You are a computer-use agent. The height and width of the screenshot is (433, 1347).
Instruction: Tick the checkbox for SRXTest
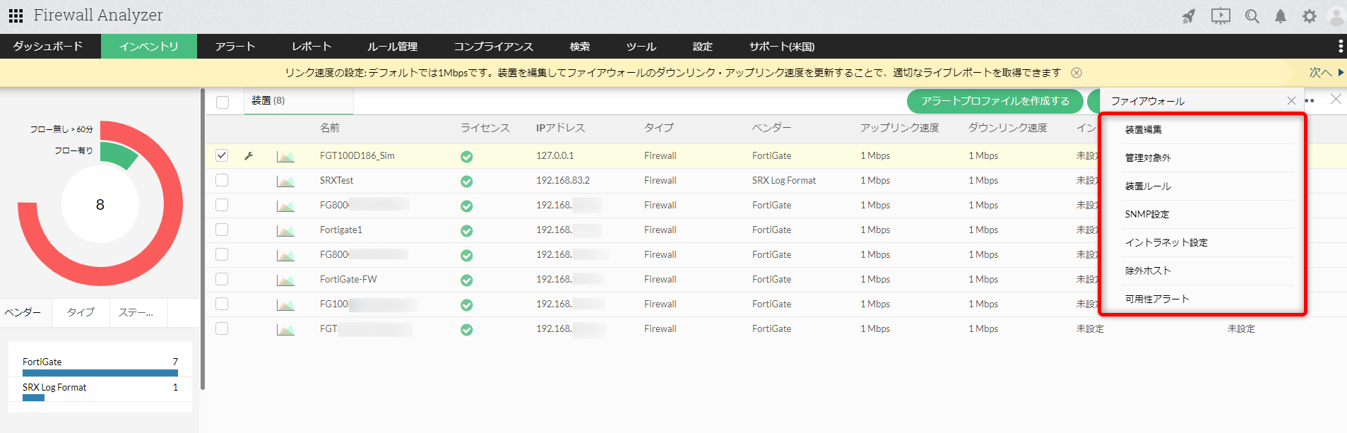(222, 180)
